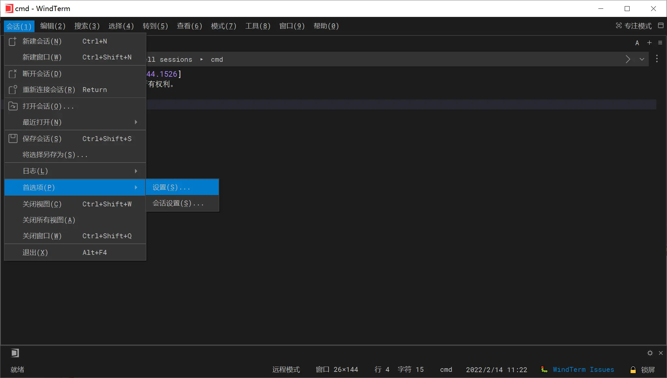667x378 pixels.
Task: Toggle the 锁屏 lock screen button
Action: [x=643, y=370]
